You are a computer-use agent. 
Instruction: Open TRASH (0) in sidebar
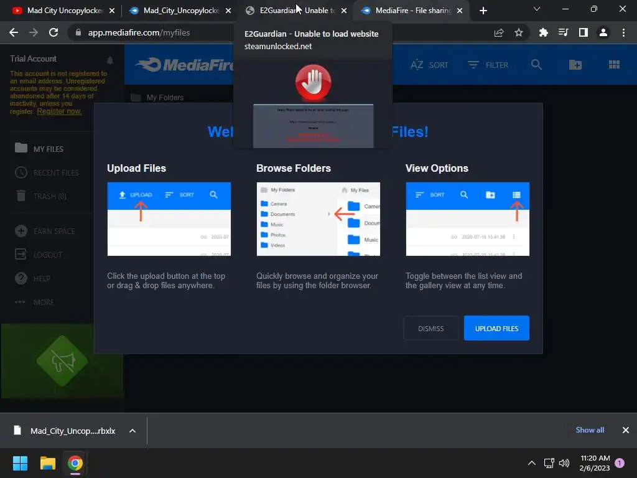tap(40, 196)
